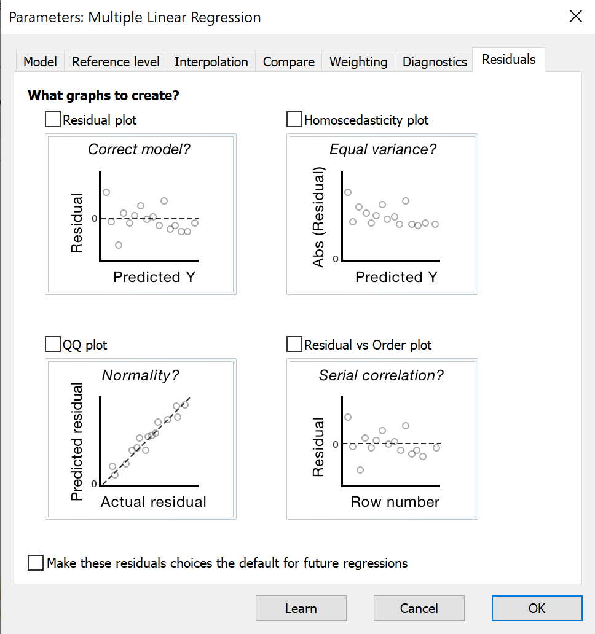This screenshot has width=595, height=634.
Task: Confirm with the OK button
Action: tap(537, 608)
